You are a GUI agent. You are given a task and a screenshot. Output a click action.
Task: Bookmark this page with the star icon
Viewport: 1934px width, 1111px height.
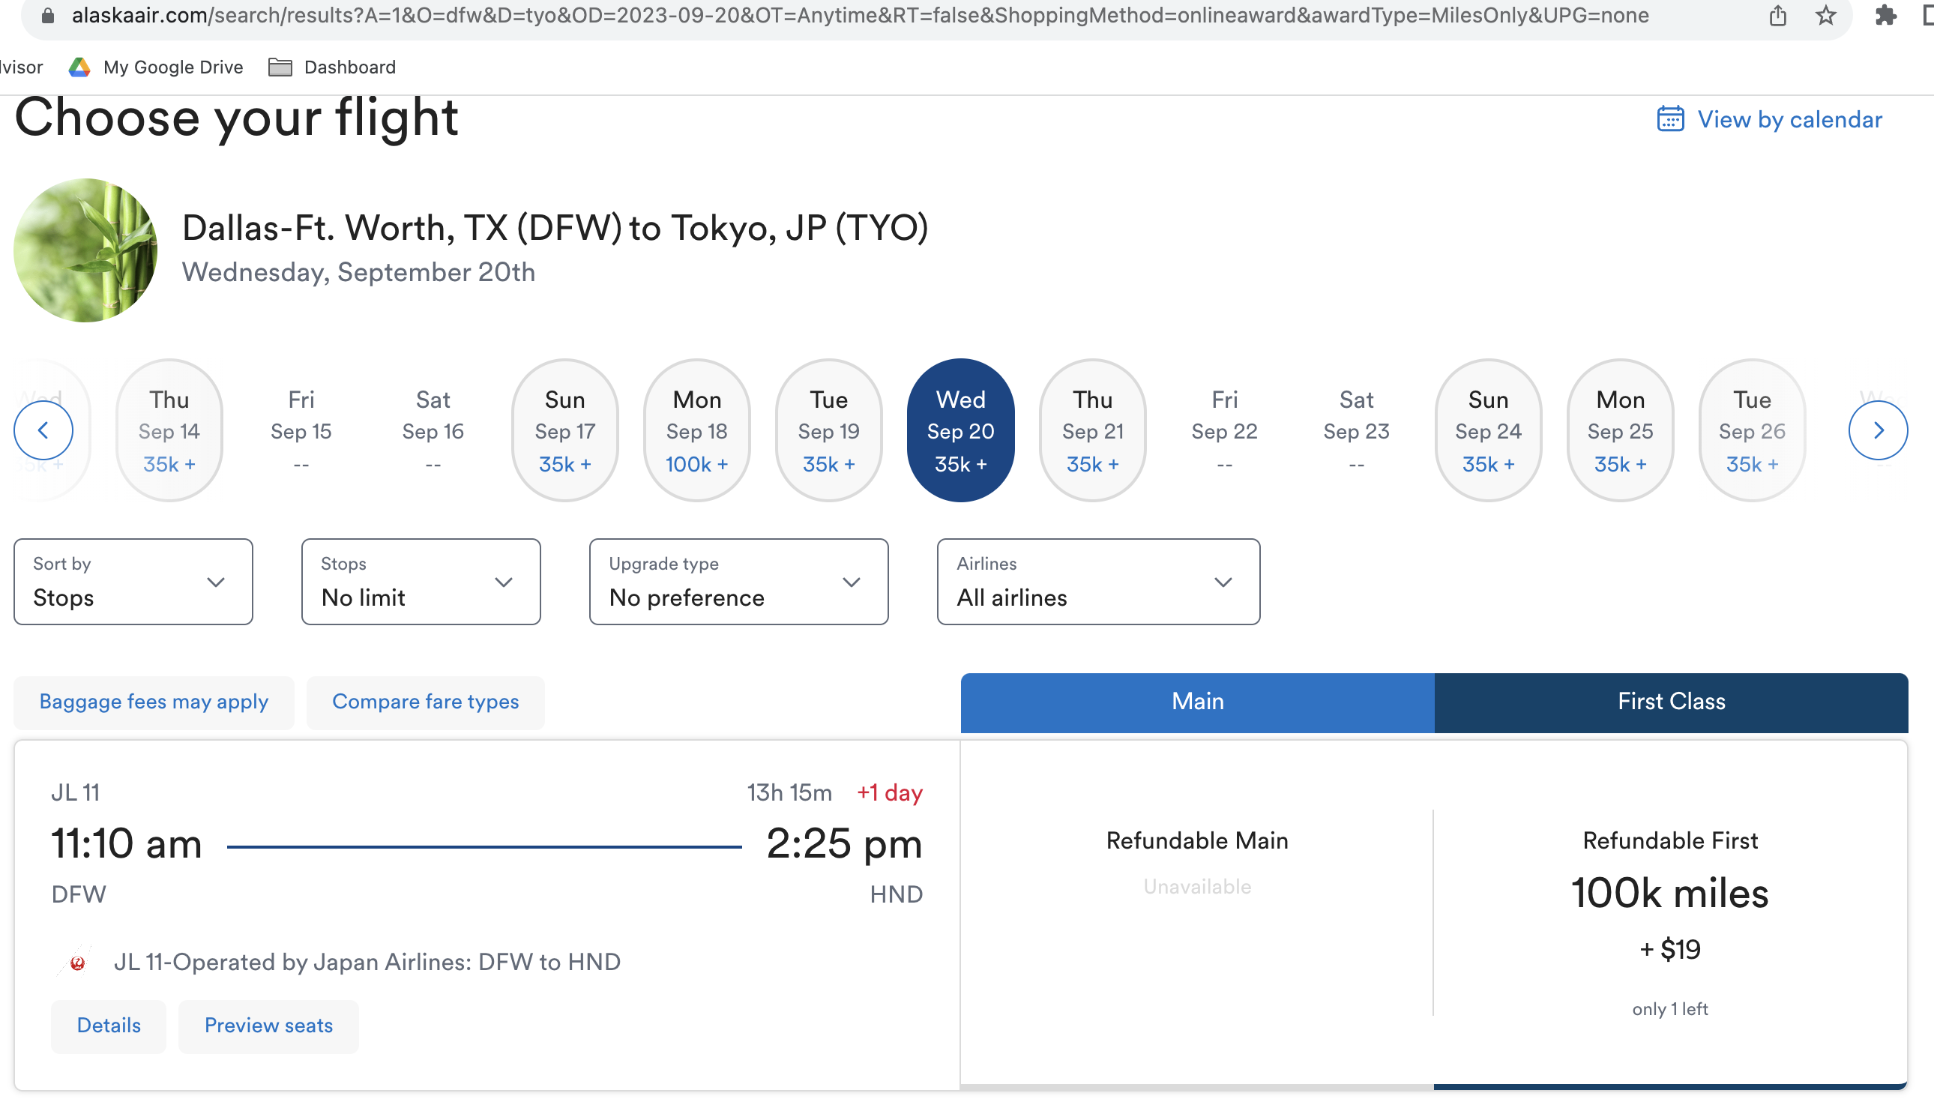[1825, 15]
